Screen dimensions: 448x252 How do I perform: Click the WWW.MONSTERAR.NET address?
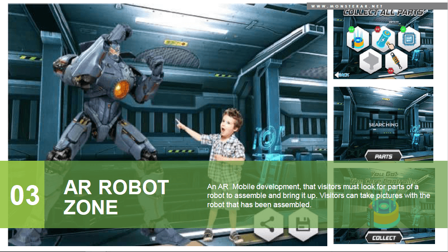347,6
